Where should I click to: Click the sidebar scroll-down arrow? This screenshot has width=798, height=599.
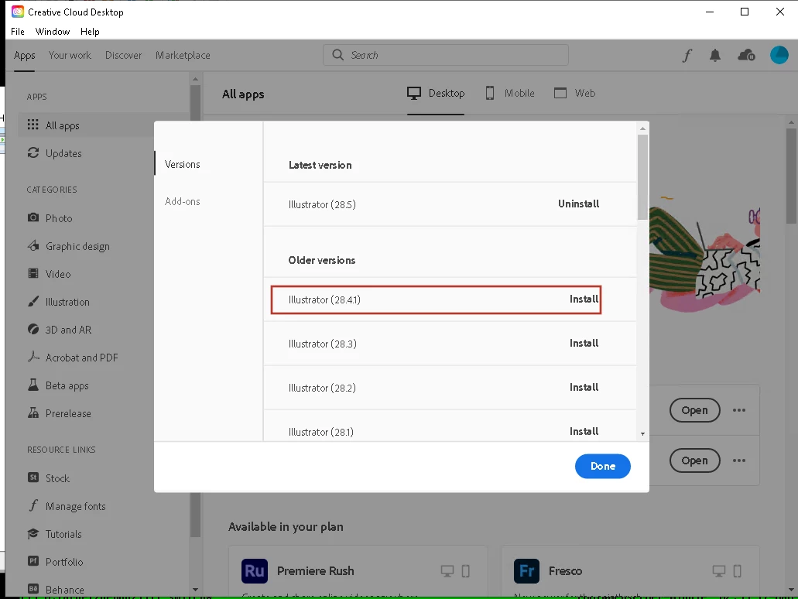[195, 590]
